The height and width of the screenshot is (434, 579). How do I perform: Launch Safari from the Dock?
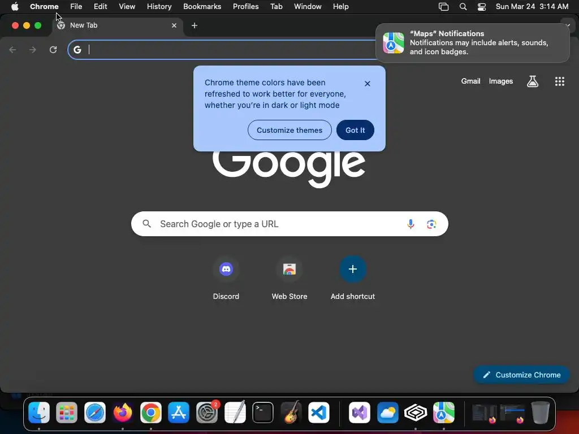coord(95,412)
